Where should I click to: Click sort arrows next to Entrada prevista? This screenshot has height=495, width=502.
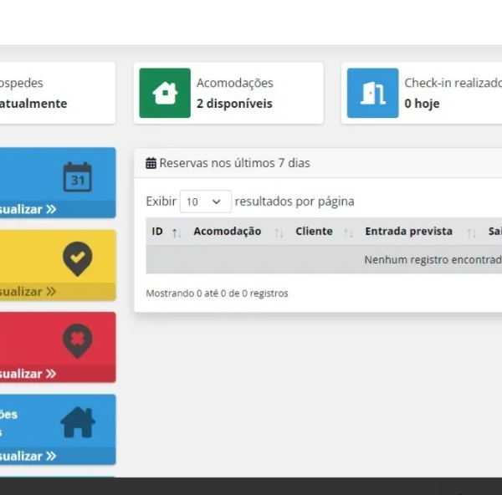[471, 232]
